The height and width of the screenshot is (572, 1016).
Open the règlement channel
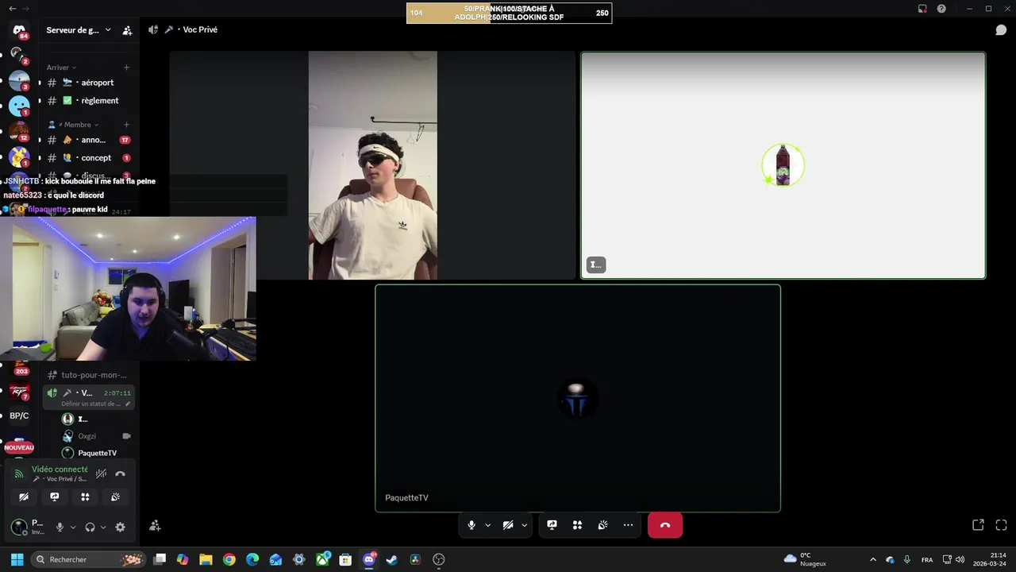click(x=87, y=101)
